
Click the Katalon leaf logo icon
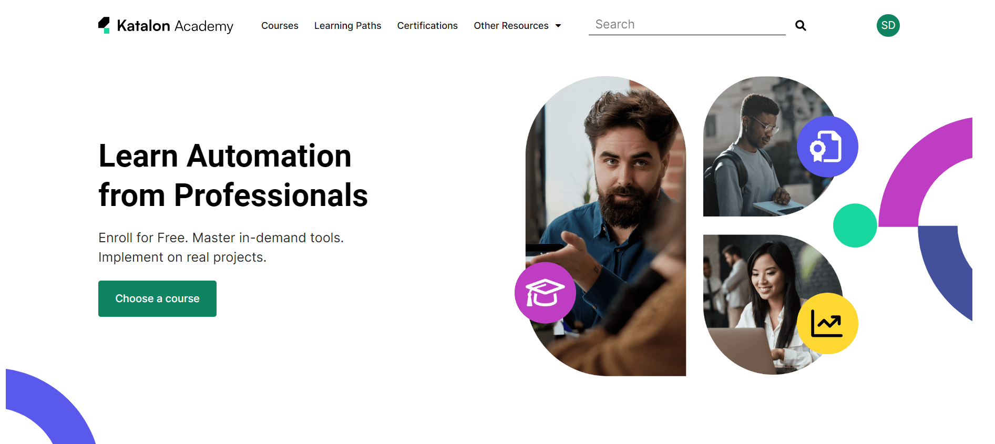tap(104, 24)
